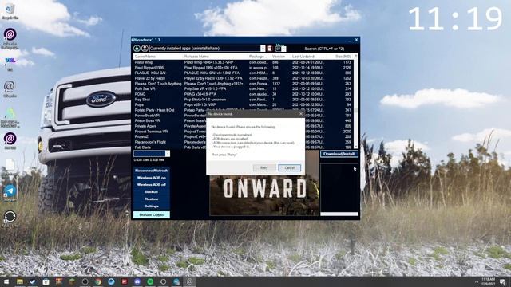Click the Download/Install button
The width and height of the screenshot is (511, 287).
339,154
